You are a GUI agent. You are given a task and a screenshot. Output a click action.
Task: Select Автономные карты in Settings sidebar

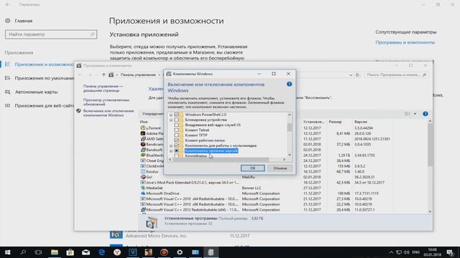pyautogui.click(x=36, y=92)
